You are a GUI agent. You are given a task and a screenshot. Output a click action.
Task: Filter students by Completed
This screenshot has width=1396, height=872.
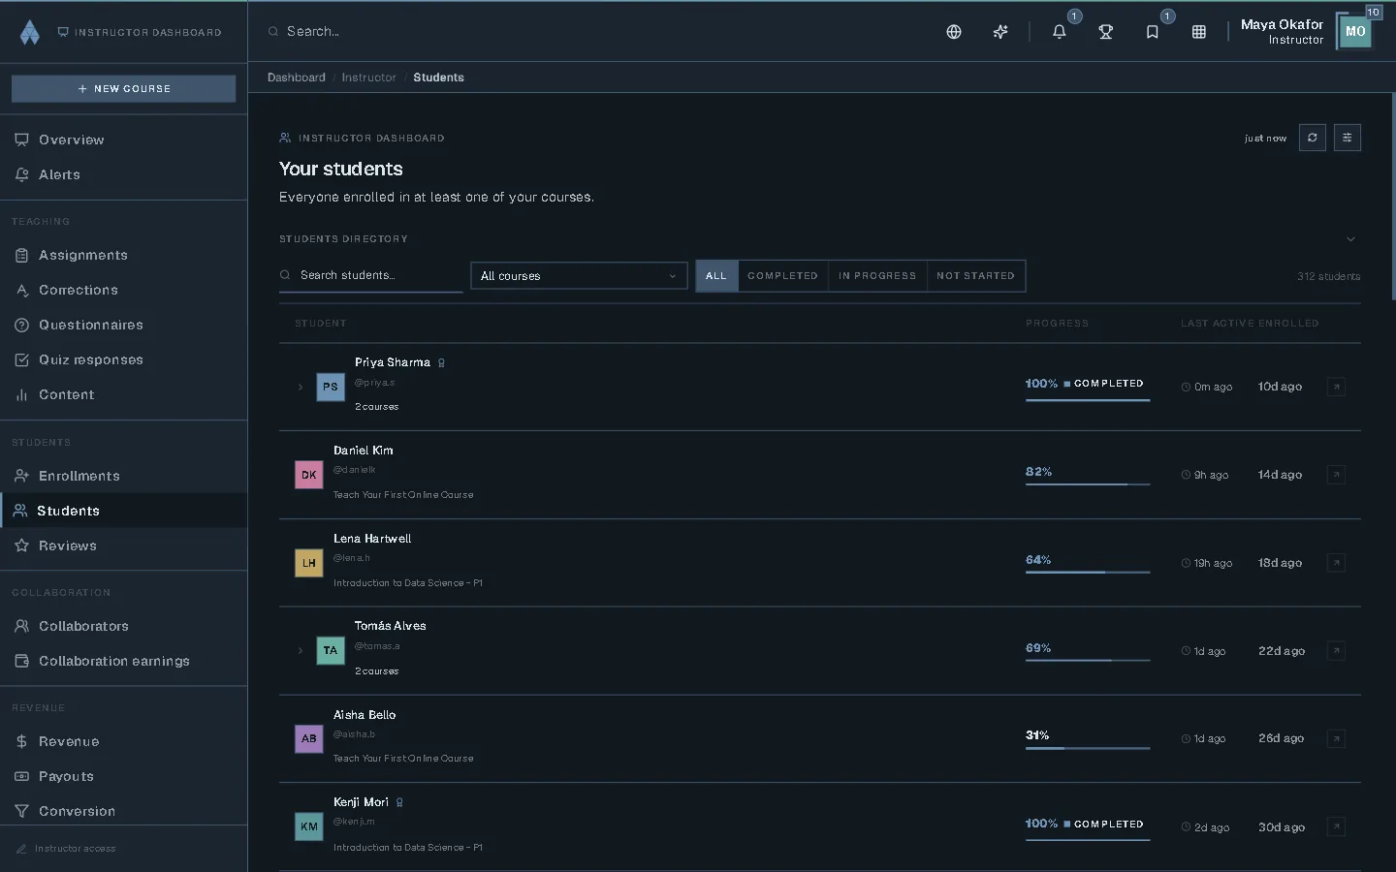pyautogui.click(x=782, y=276)
